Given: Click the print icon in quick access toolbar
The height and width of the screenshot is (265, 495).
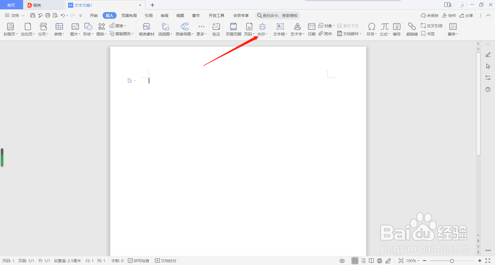Looking at the screenshot, I should (48, 15).
